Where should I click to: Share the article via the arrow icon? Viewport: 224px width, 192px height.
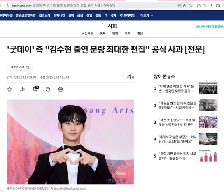22,89
